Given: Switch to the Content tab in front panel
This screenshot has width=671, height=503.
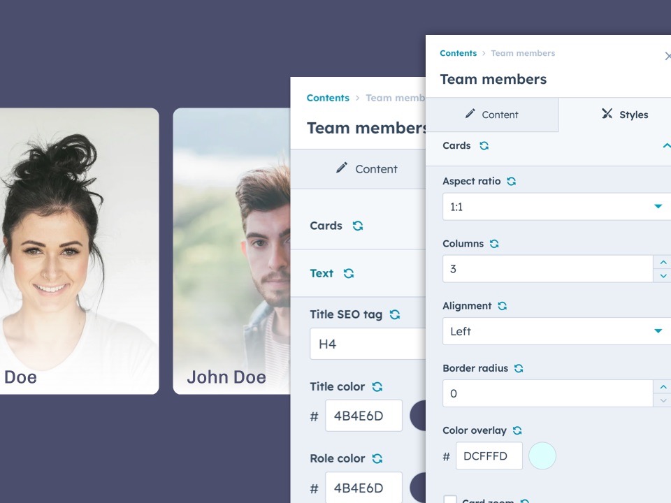Looking at the screenshot, I should (492, 115).
